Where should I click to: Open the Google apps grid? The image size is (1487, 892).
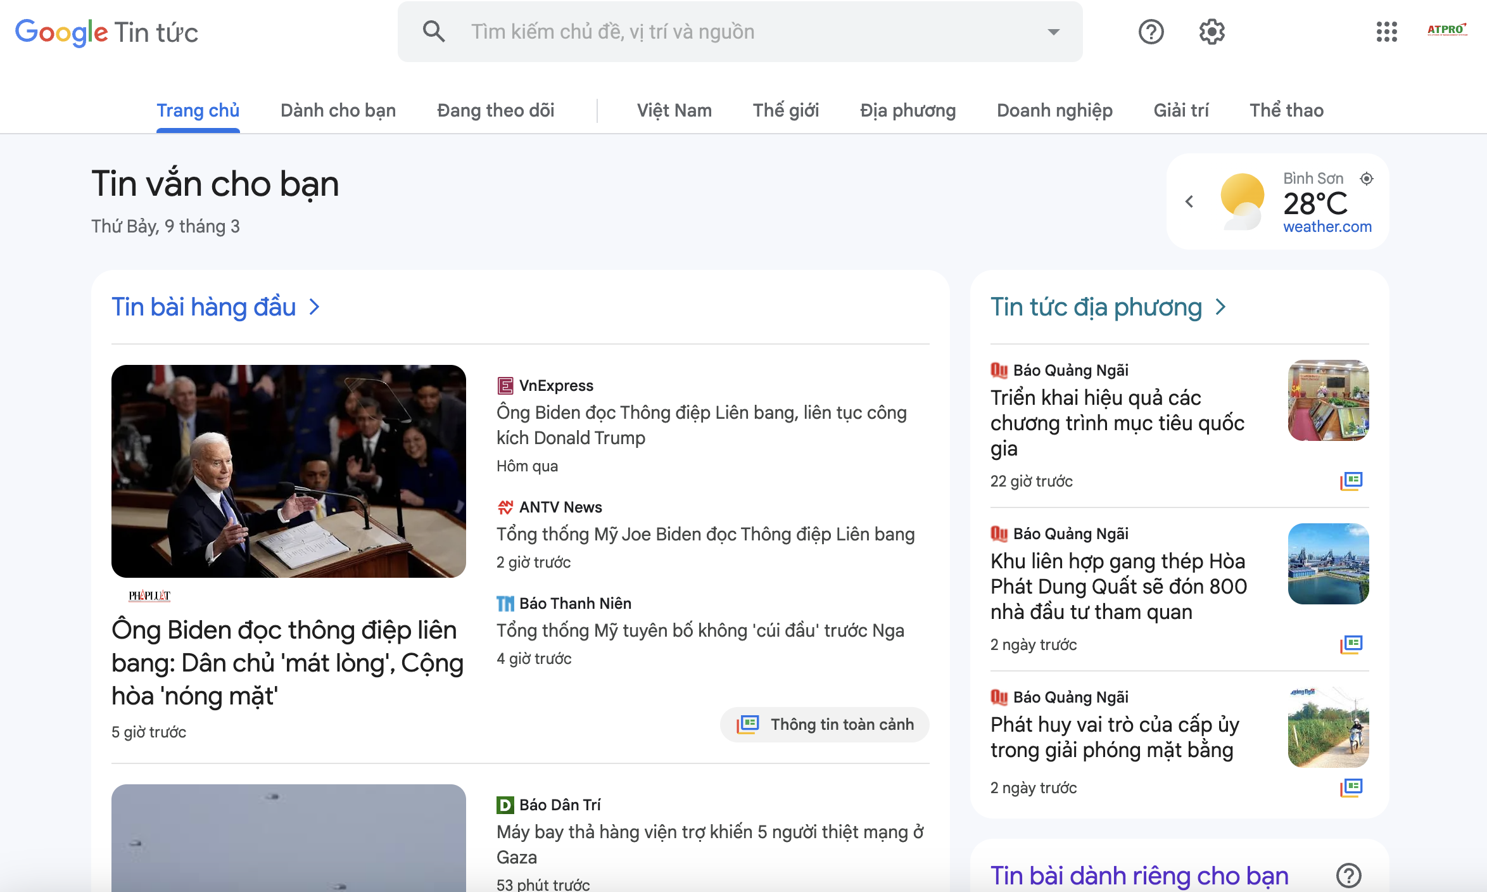1386,32
